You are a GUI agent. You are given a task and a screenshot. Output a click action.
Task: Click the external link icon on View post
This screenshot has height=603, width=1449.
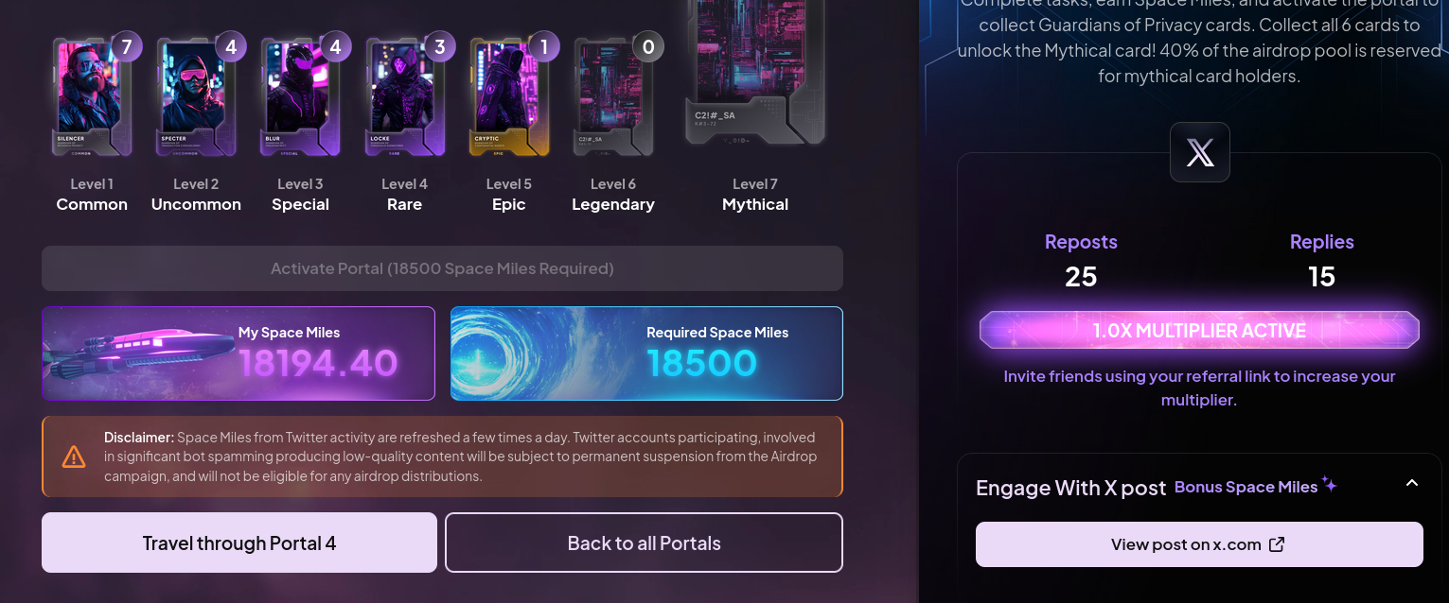pyautogui.click(x=1277, y=544)
